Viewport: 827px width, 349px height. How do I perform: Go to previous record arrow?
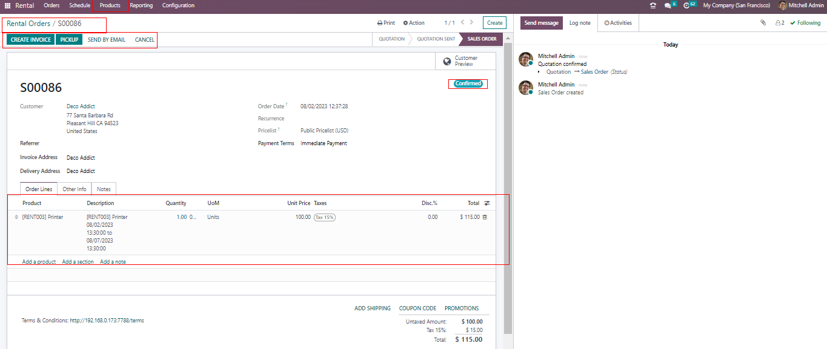click(462, 23)
